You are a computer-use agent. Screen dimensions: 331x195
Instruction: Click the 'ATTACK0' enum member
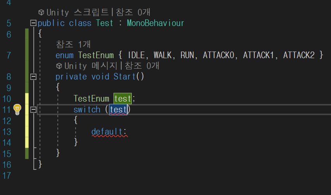coord(219,55)
